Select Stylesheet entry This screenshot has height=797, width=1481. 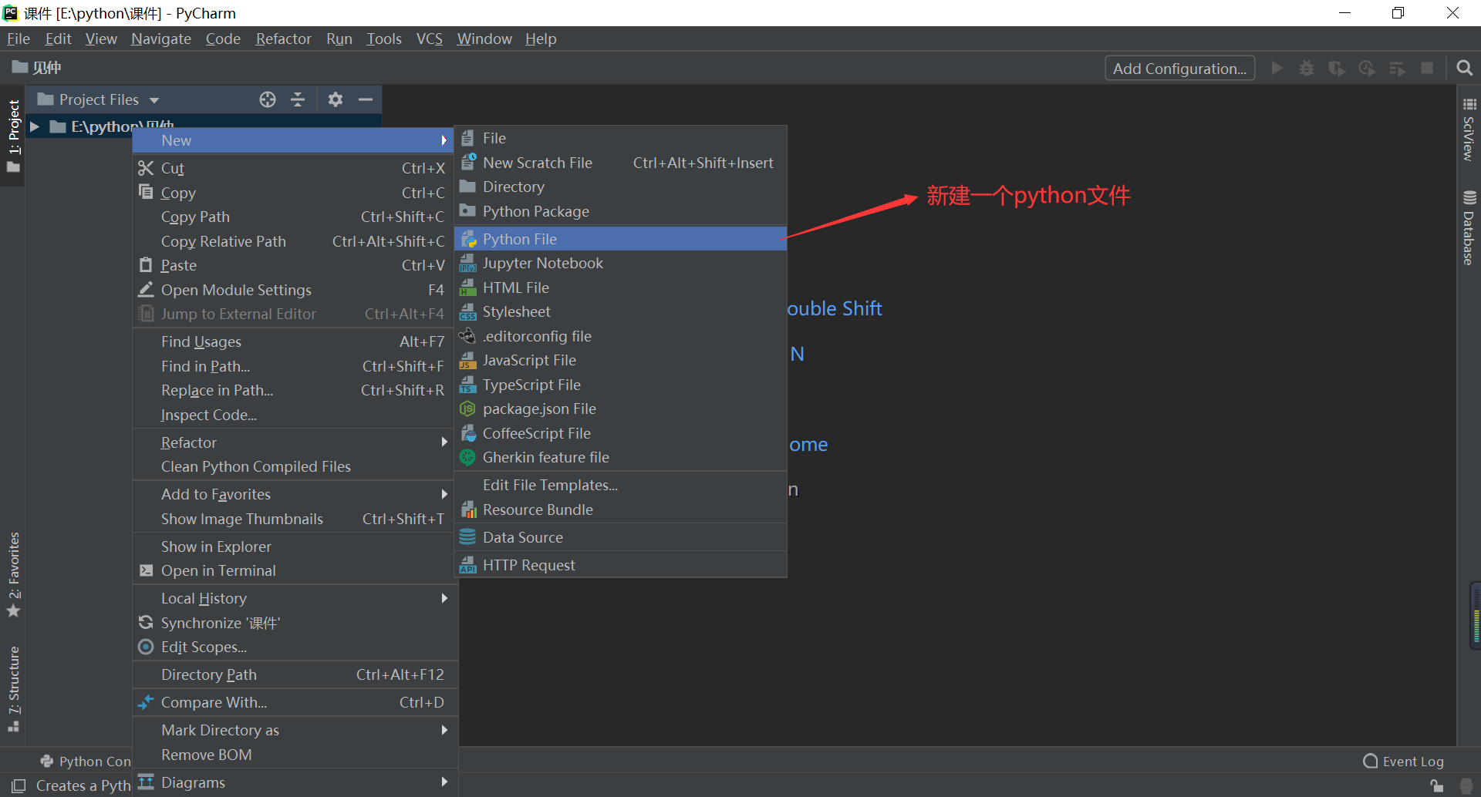[621, 311]
